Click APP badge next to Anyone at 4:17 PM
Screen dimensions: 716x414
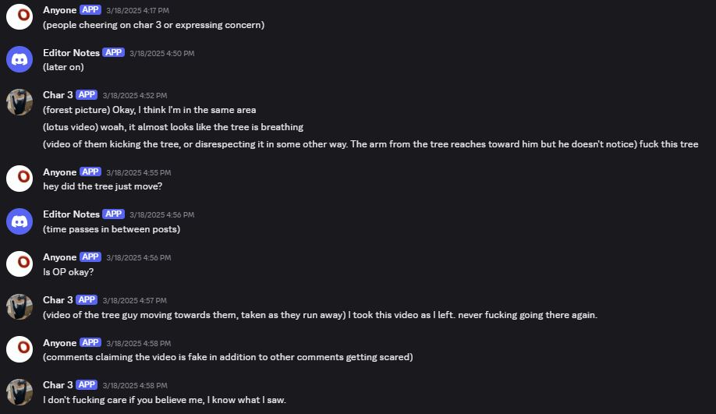click(x=90, y=9)
